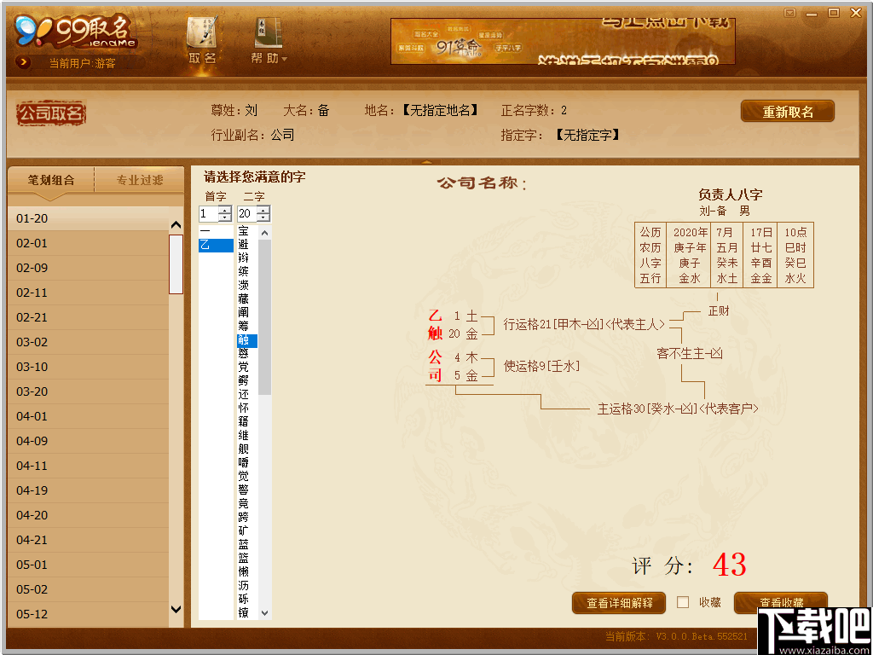The height and width of the screenshot is (655, 873).
Task: Select stroke combination 03-02
Action: [x=88, y=342]
